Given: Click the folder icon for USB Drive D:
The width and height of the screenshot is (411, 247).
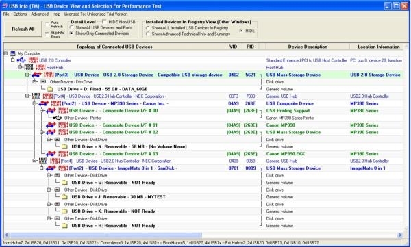Looking at the screenshot, I should coord(50,89).
